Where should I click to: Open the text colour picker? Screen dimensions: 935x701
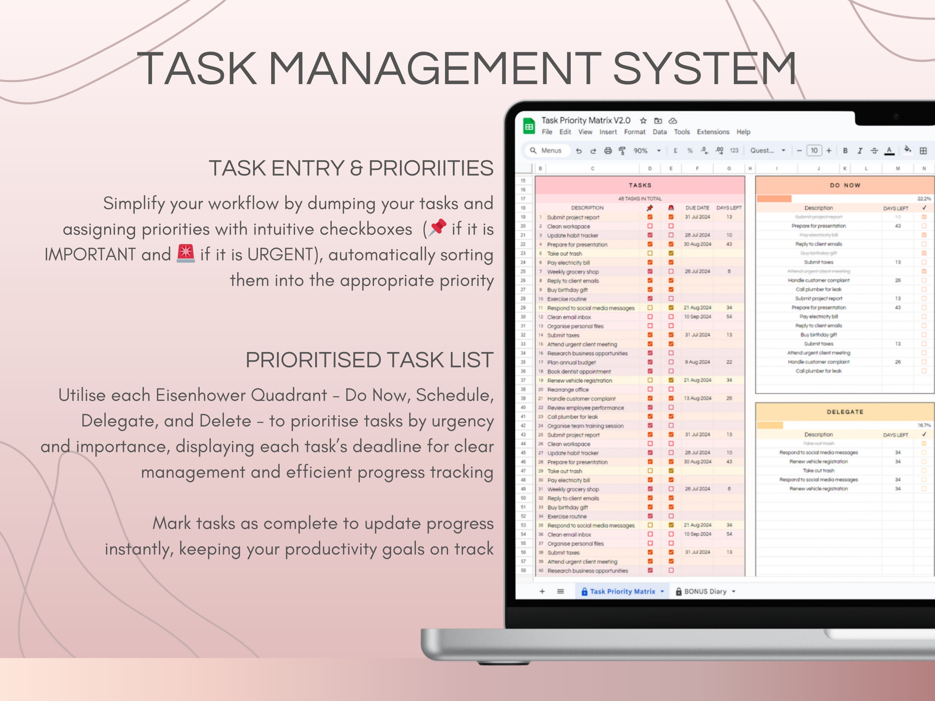click(x=889, y=151)
